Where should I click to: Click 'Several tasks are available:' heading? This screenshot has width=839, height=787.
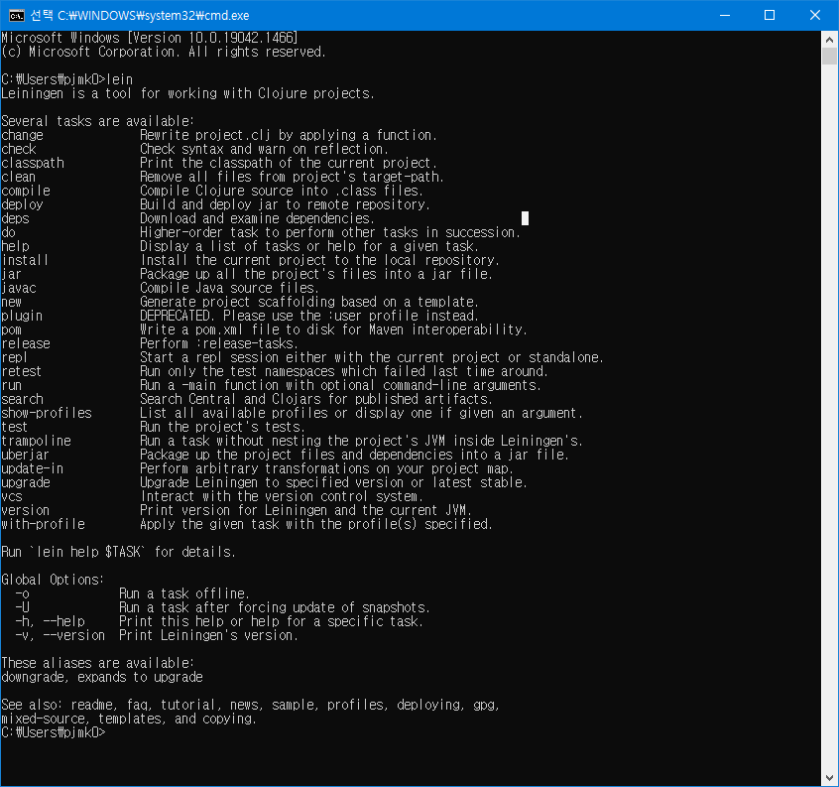(97, 121)
